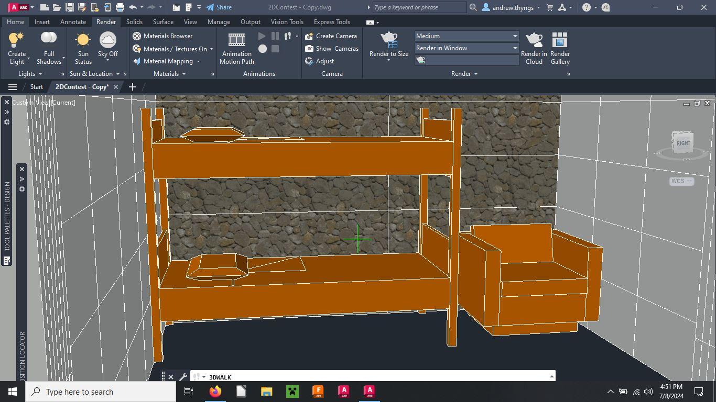Expand the Render panel title
716x402 pixels.
tap(464, 74)
